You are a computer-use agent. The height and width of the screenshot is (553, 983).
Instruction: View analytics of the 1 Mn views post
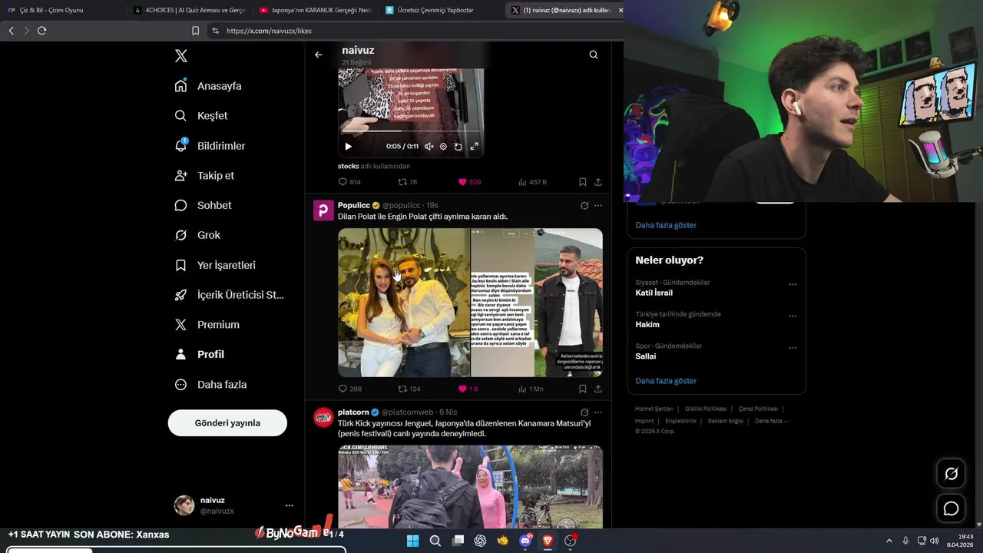531,389
